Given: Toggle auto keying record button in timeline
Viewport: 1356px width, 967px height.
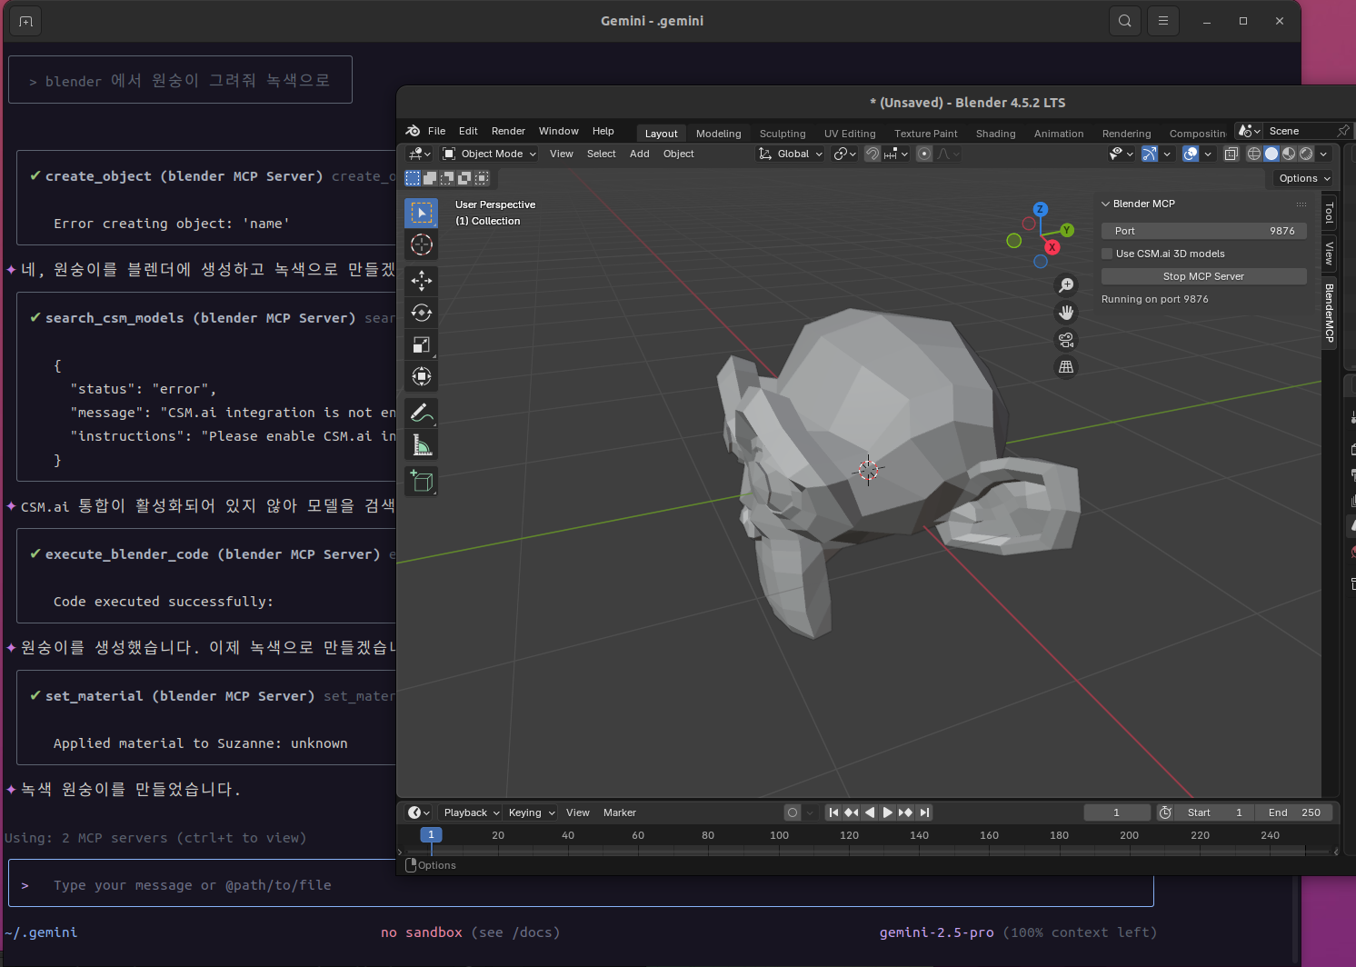Looking at the screenshot, I should pyautogui.click(x=793, y=812).
